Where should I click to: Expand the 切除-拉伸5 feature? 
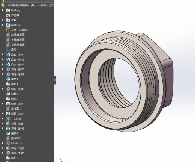[3, 153]
